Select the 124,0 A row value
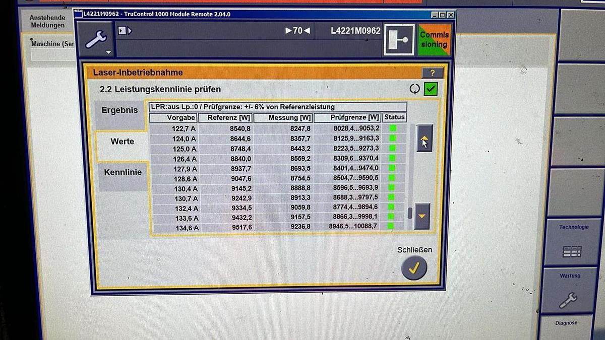Image resolution: width=605 pixels, height=340 pixels. coord(185,139)
